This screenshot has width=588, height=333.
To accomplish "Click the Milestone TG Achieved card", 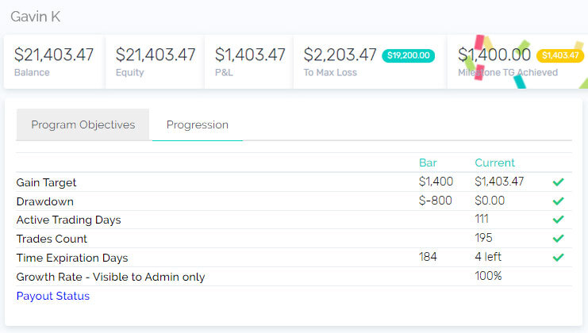I will pos(518,62).
